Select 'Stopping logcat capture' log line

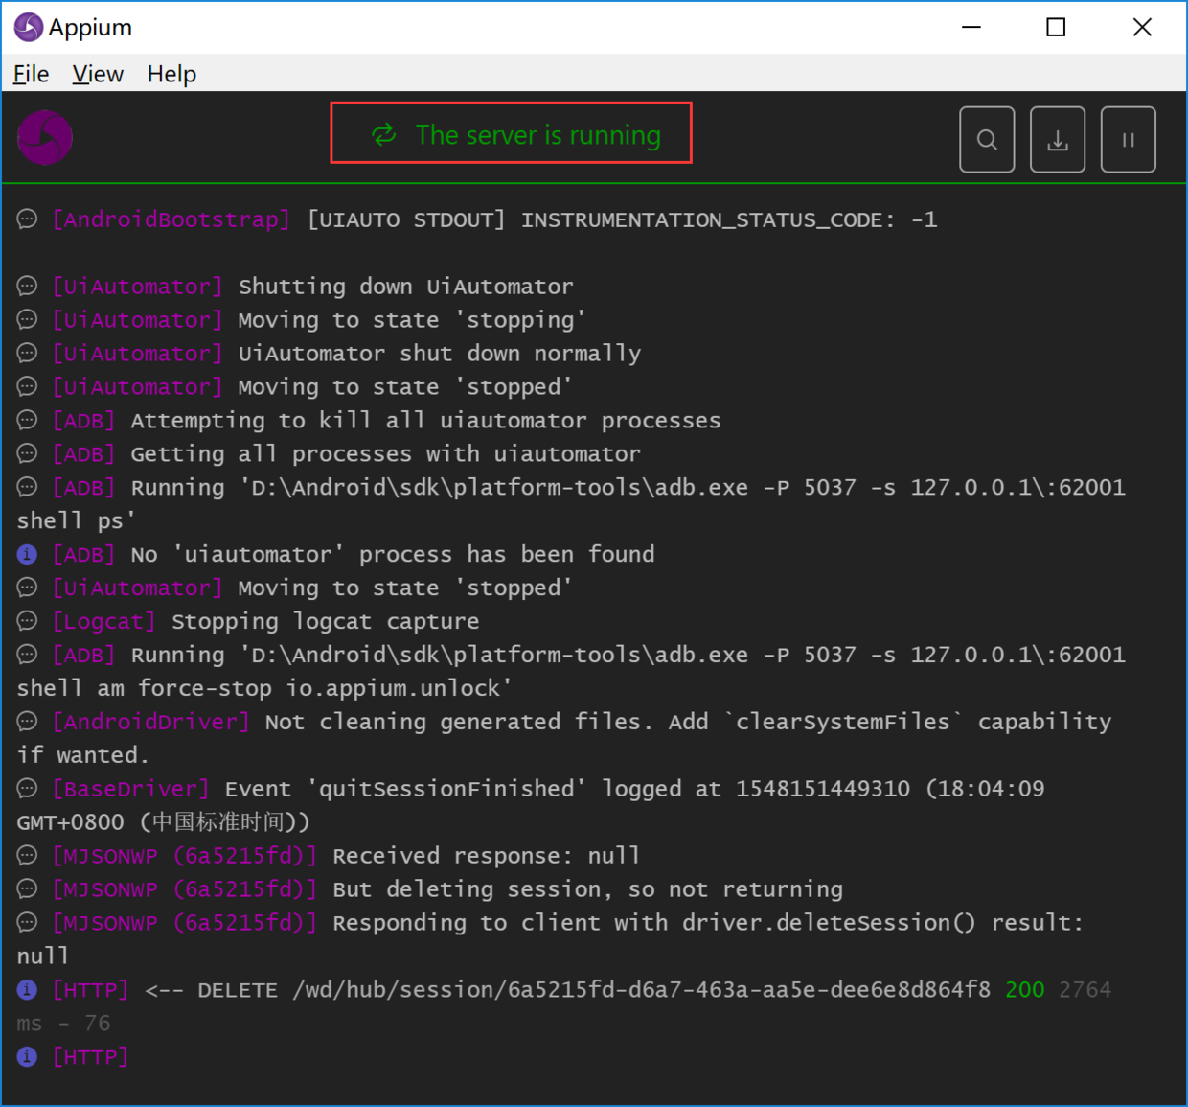(x=248, y=622)
